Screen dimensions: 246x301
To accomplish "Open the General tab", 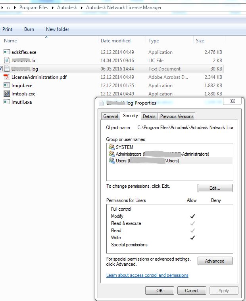I will click(111, 116).
